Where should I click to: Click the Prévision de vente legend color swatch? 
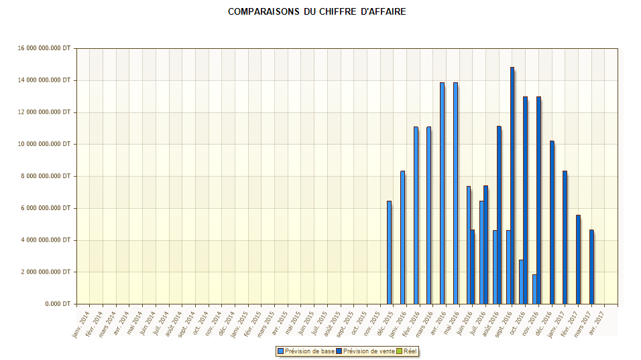[x=339, y=351]
